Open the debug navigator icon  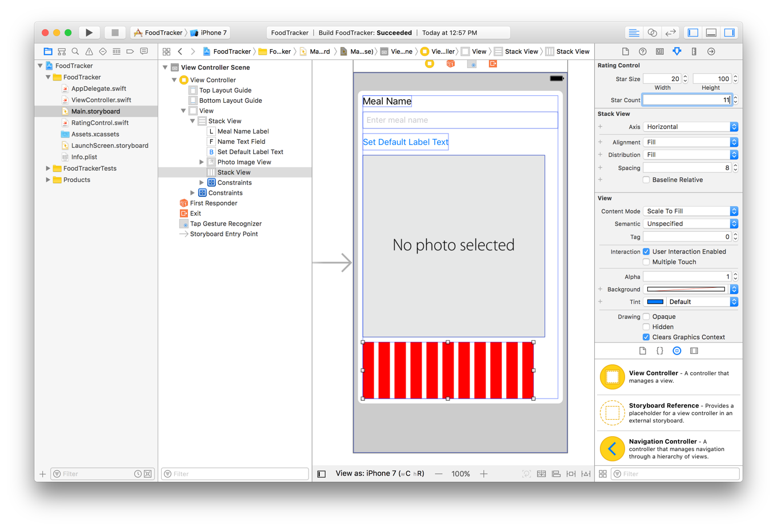click(117, 51)
